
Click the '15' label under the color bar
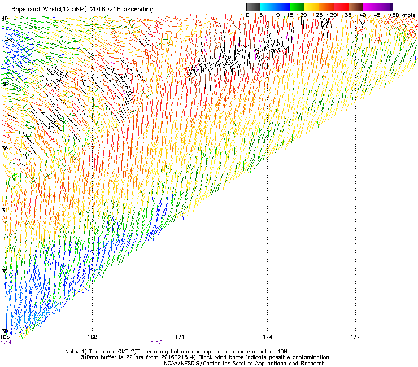pyautogui.click(x=290, y=15)
